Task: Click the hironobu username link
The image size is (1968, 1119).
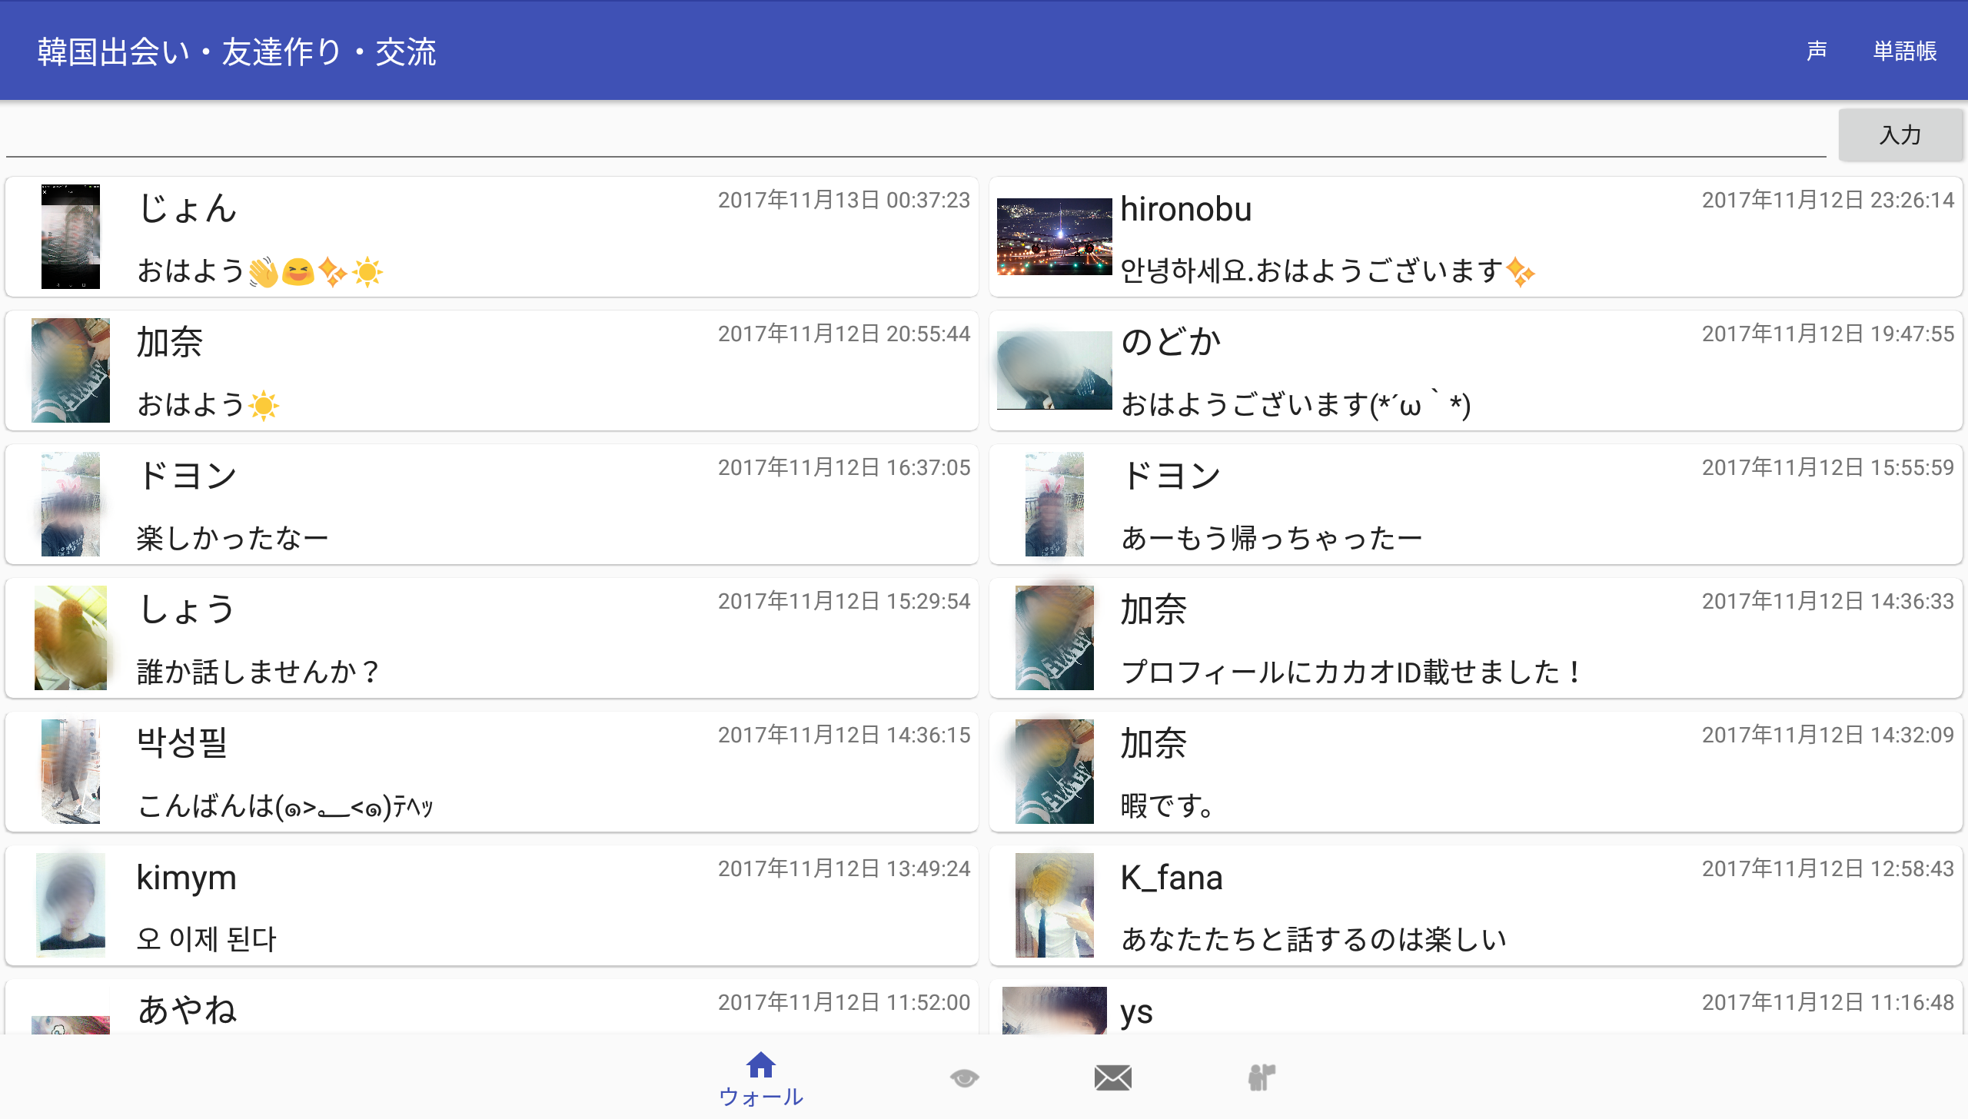Action: pos(1185,209)
